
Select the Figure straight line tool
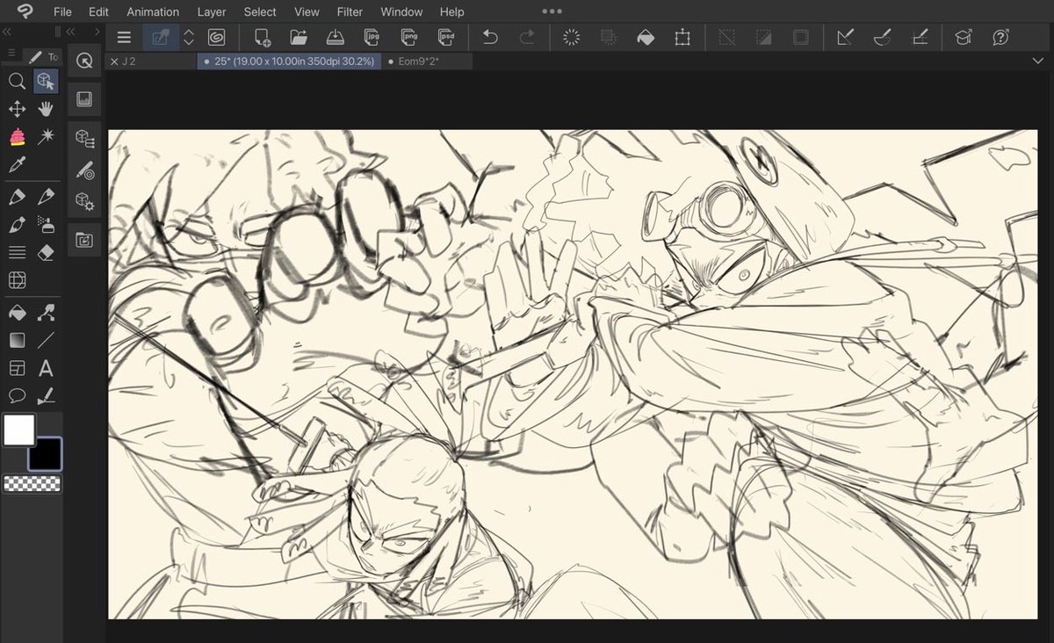coord(46,340)
